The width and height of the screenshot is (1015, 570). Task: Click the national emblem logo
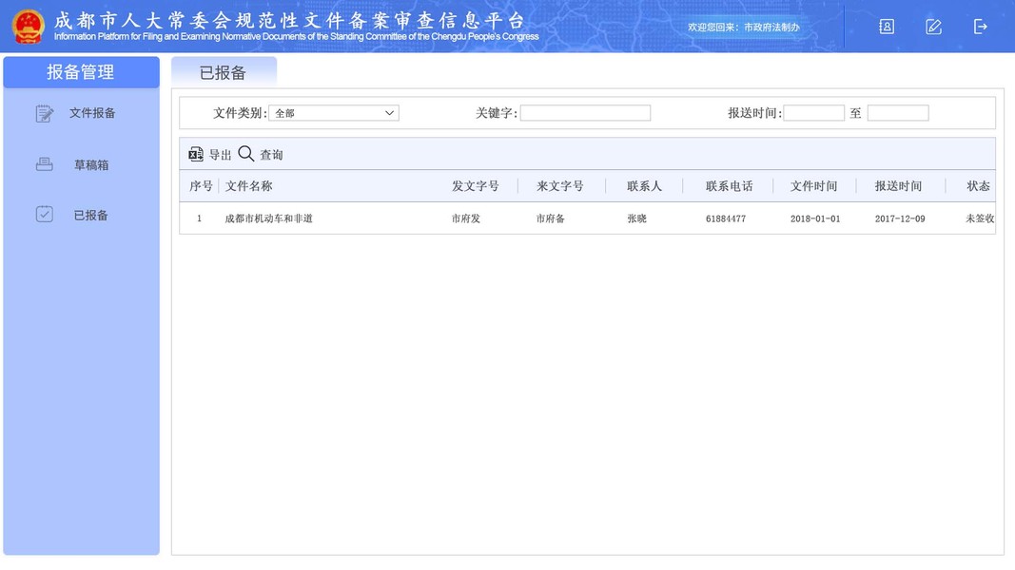click(28, 27)
